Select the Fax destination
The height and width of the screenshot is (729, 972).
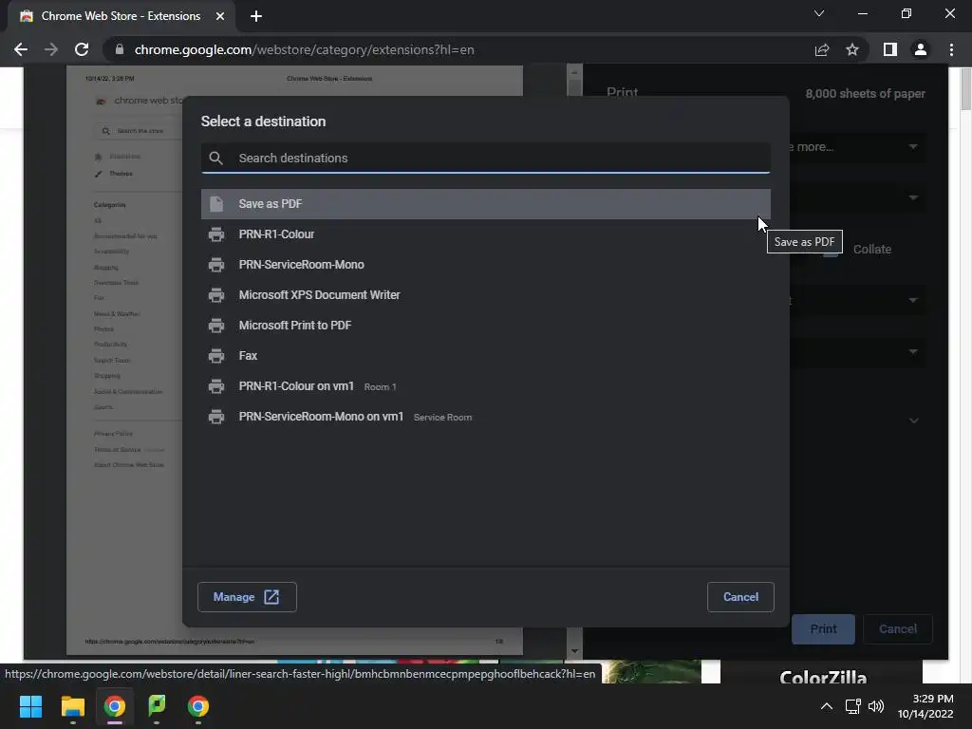[485, 356]
